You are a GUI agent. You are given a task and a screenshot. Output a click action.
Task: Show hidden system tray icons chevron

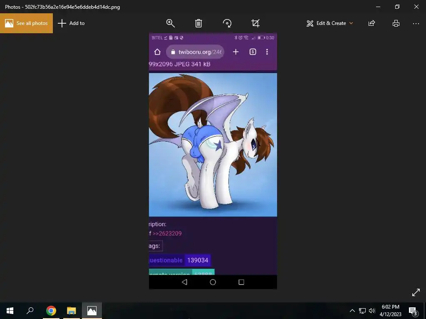(352, 311)
